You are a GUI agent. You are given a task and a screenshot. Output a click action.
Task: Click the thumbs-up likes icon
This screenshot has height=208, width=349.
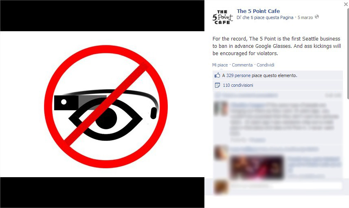217,75
